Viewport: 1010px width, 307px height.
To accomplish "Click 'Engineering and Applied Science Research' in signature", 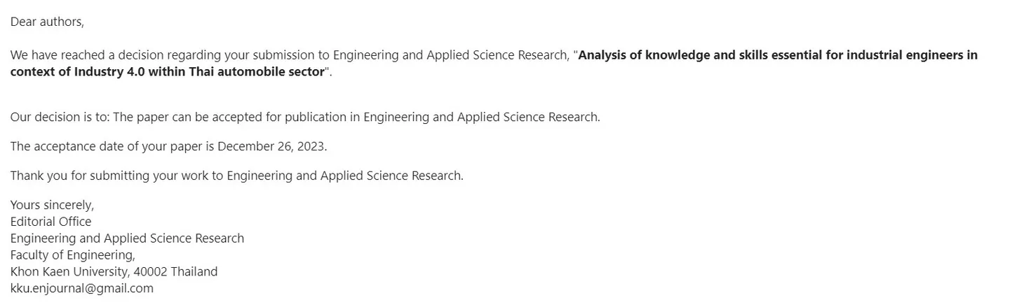I will click(127, 238).
